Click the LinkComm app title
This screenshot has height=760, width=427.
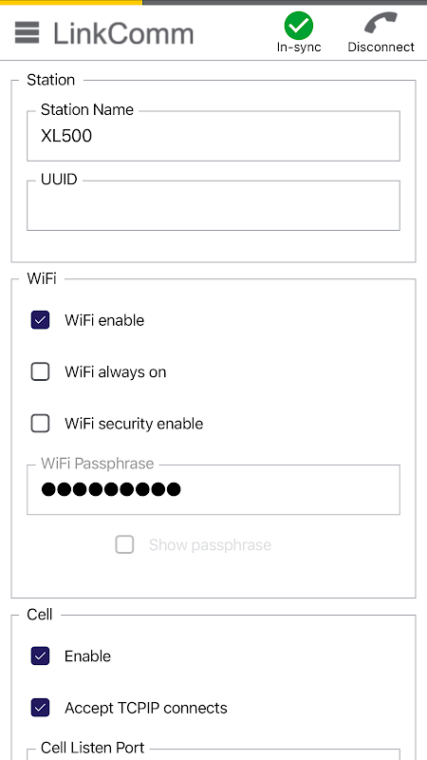point(123,34)
